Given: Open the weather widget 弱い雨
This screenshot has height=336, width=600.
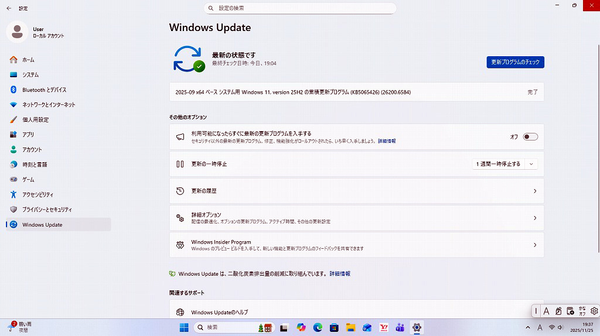Looking at the screenshot, I should tap(20, 327).
